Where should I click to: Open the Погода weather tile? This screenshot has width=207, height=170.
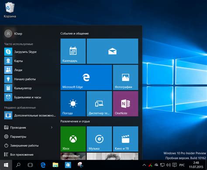pyautogui.click(x=73, y=104)
